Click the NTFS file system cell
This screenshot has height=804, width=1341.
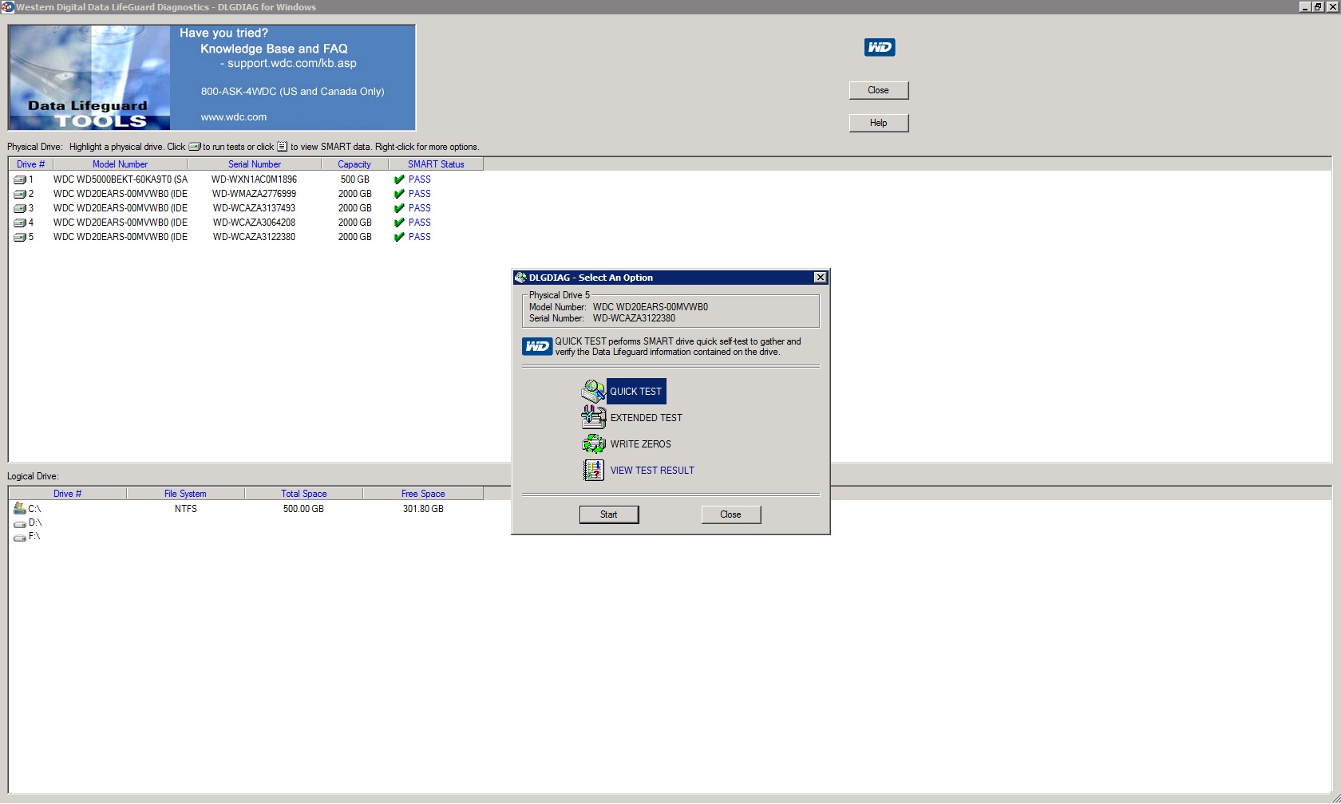[186, 509]
